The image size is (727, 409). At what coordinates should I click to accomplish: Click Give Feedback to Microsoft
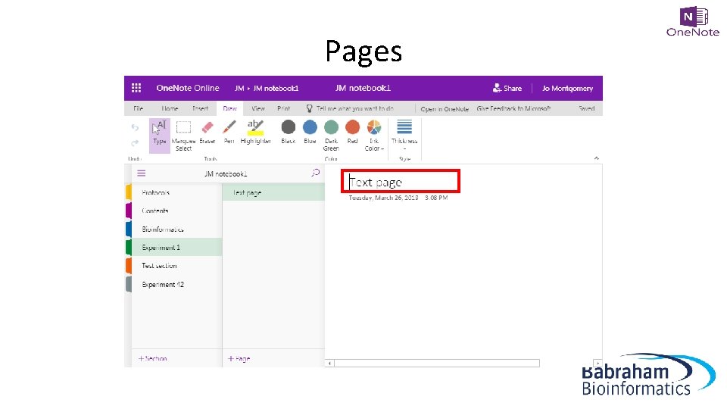[513, 108]
